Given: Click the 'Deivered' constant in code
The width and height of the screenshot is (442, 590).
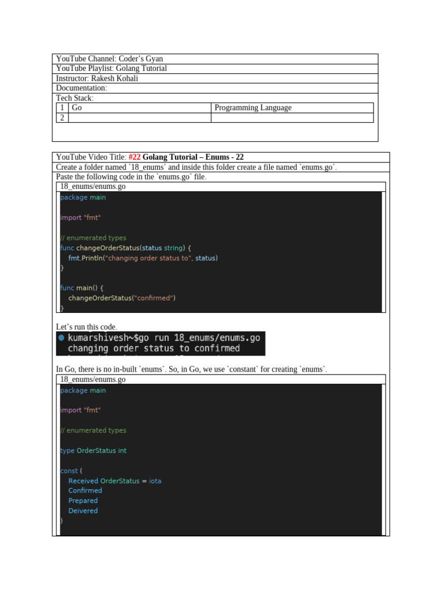Looking at the screenshot, I should [83, 510].
